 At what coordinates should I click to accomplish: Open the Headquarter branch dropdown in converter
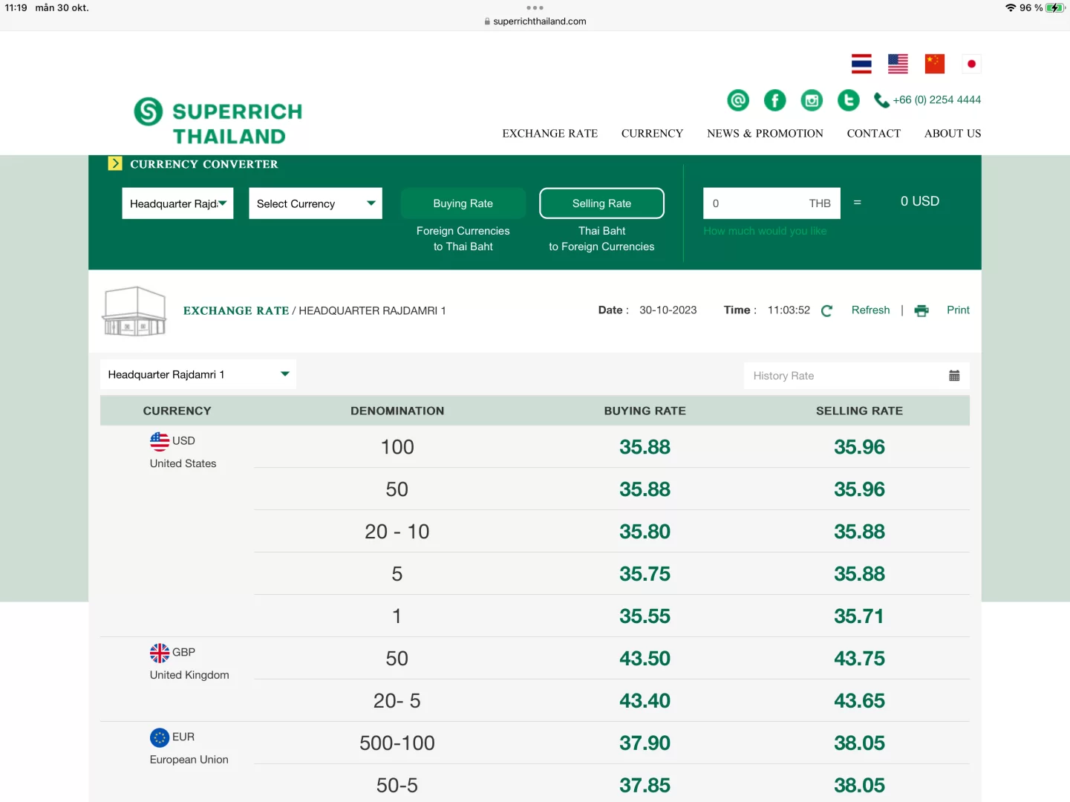coord(177,203)
